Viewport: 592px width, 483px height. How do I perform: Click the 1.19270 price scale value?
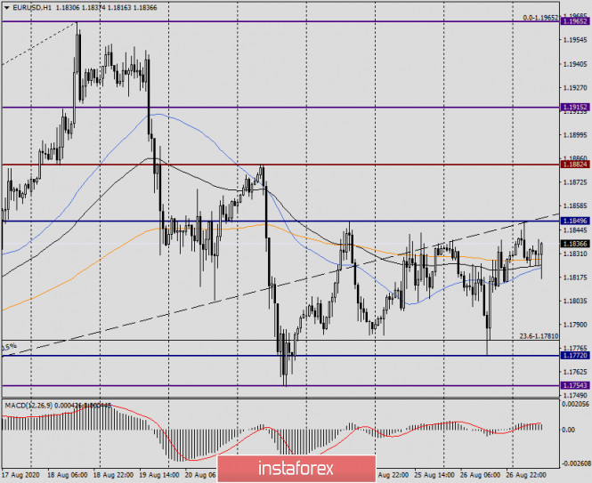pos(575,88)
